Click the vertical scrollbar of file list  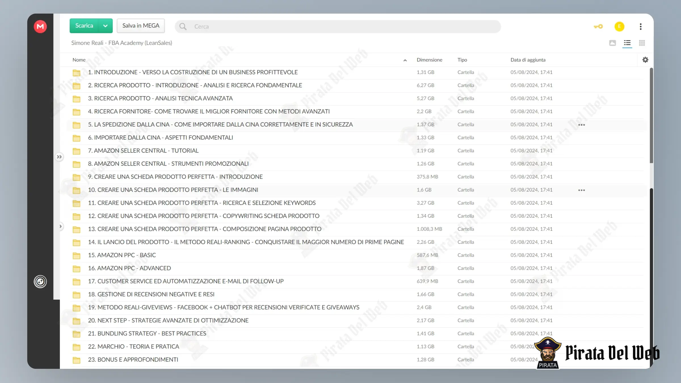(x=651, y=115)
